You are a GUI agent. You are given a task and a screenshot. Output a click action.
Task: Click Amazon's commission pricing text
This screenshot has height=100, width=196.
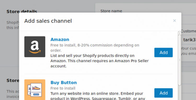(x=95, y=48)
